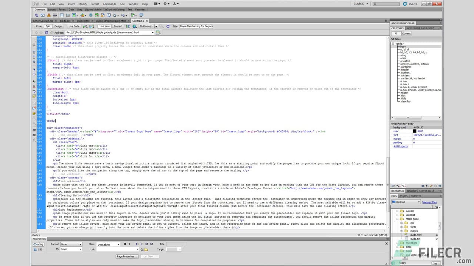
Task: Click the Unordered List icon
Action: 137,244
